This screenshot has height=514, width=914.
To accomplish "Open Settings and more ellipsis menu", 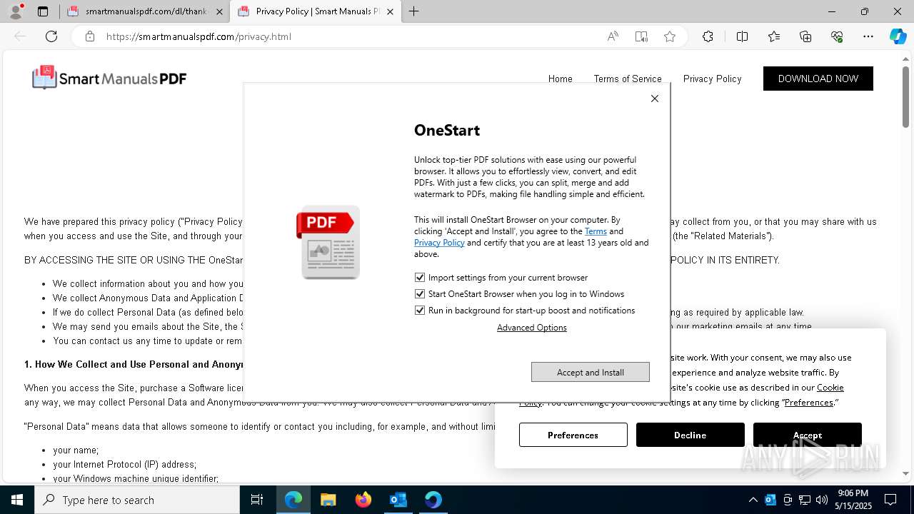I will 868,36.
